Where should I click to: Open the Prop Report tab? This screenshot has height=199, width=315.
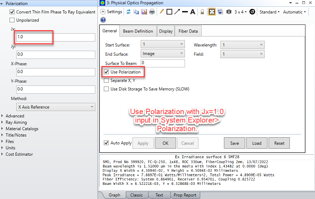point(185,195)
